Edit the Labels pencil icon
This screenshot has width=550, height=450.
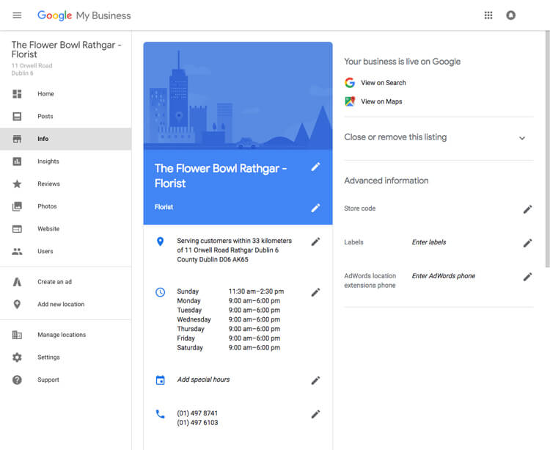tap(527, 243)
